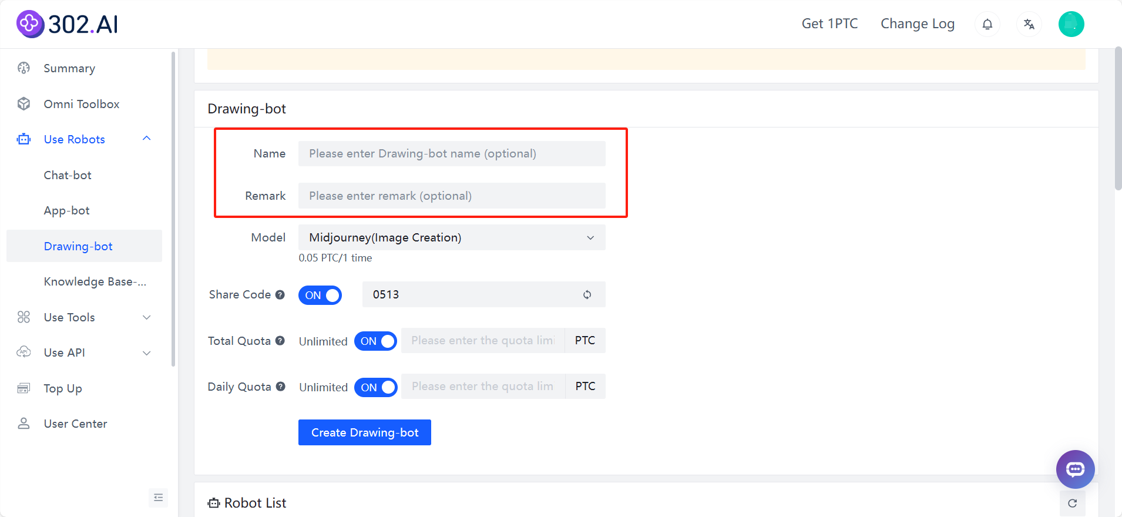
Task: Go to Omni Toolbox page
Action: [x=82, y=104]
